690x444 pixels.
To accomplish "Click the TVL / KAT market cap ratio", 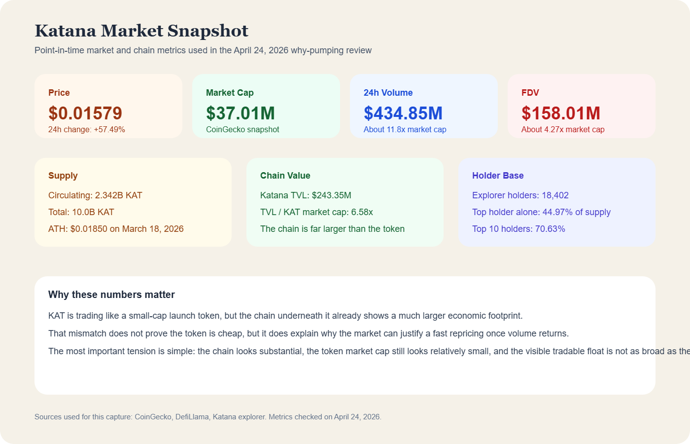I will tap(316, 212).
